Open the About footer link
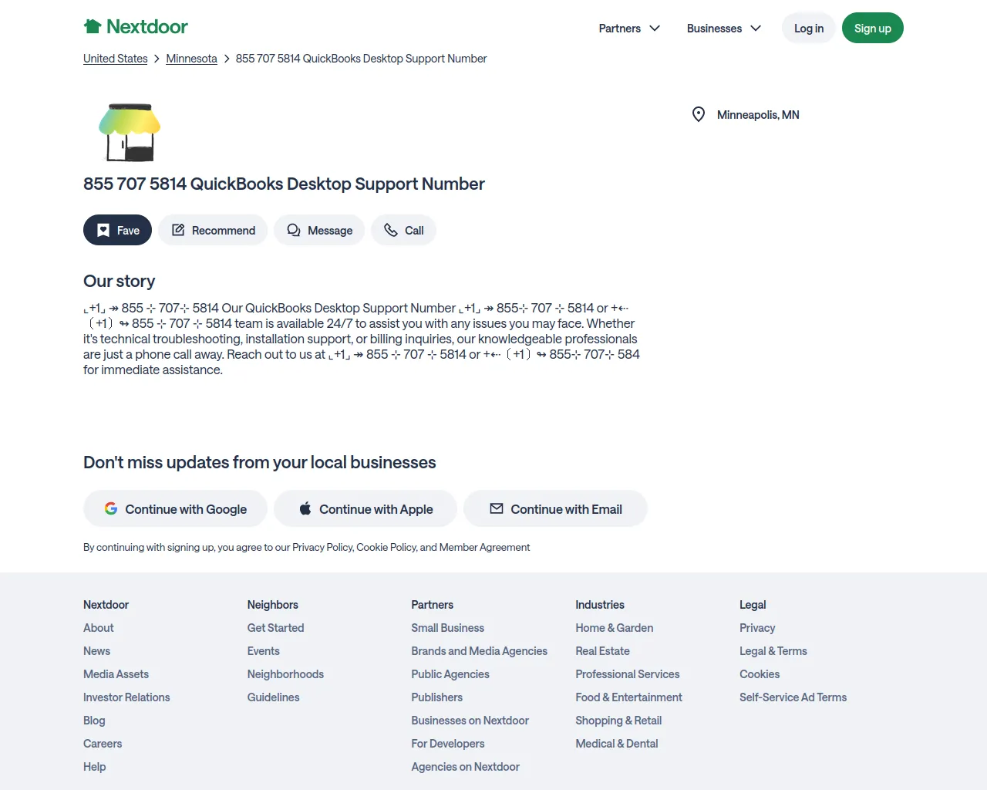Screen dimensions: 987x790 pos(99,628)
